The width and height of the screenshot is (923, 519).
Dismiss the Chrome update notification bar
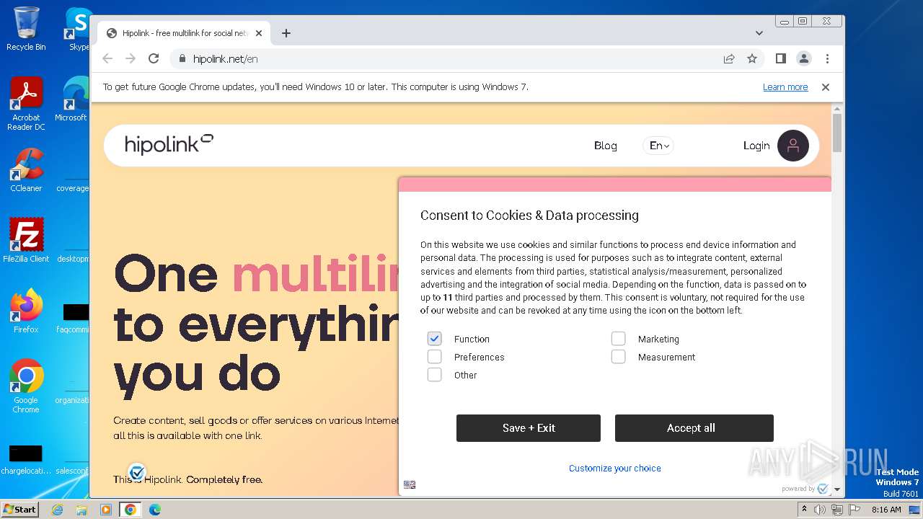pos(826,86)
